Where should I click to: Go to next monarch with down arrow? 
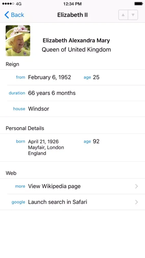pyautogui.click(x=133, y=15)
